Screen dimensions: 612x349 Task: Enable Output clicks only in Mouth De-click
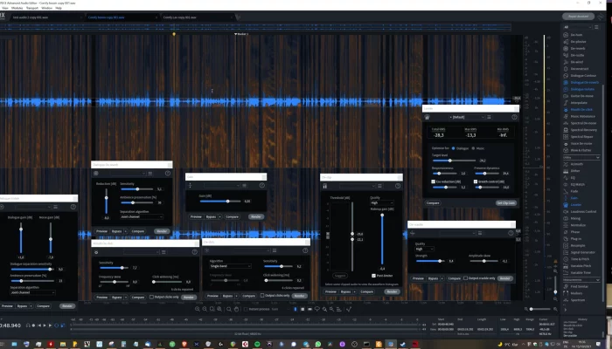[151, 297]
